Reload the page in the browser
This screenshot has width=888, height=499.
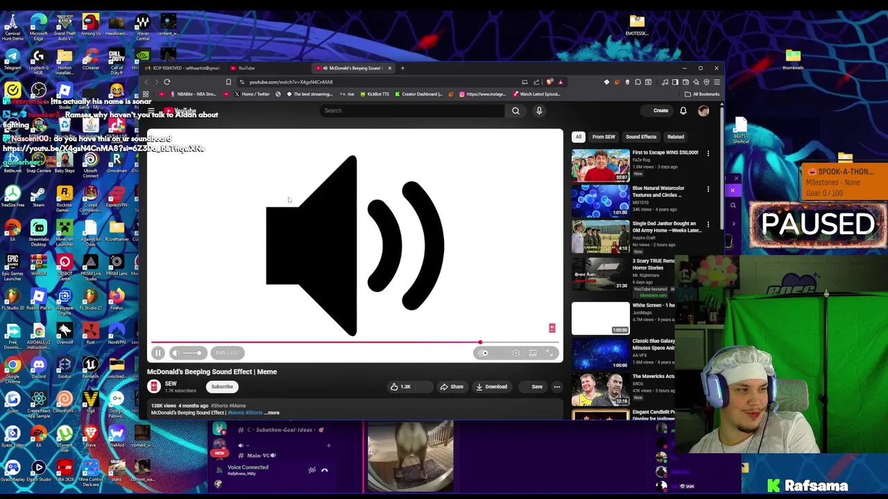pos(166,82)
